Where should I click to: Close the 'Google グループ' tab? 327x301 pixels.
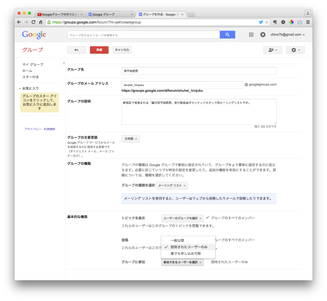click(x=132, y=14)
